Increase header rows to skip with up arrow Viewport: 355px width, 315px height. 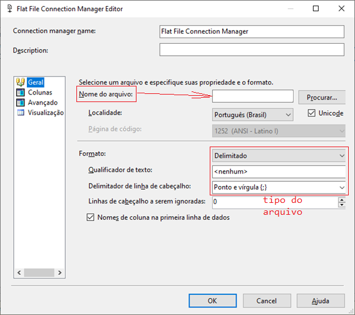pyautogui.click(x=342, y=200)
